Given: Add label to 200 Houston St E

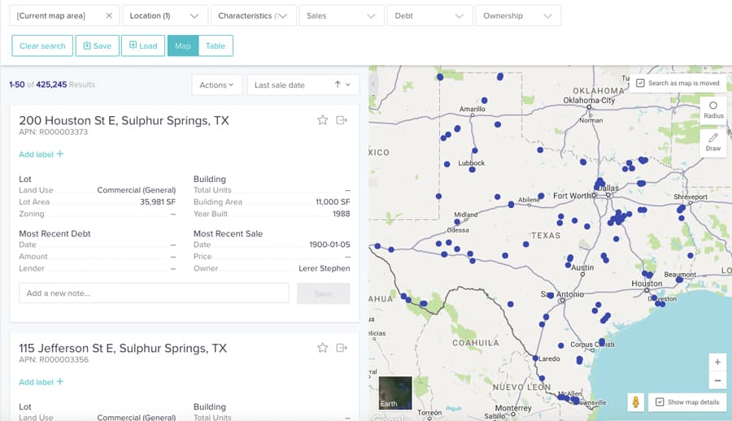Looking at the screenshot, I should pos(41,154).
